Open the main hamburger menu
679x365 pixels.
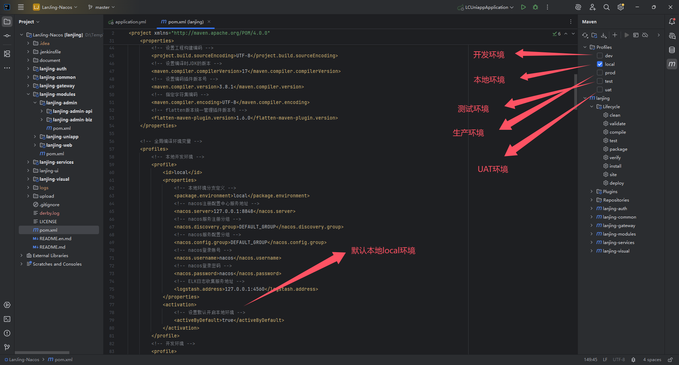[21, 7]
